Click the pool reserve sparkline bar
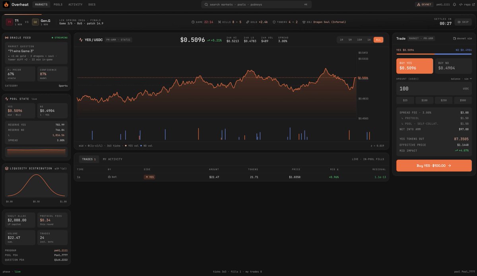The width and height of the screenshot is (477, 276). (x=36, y=152)
